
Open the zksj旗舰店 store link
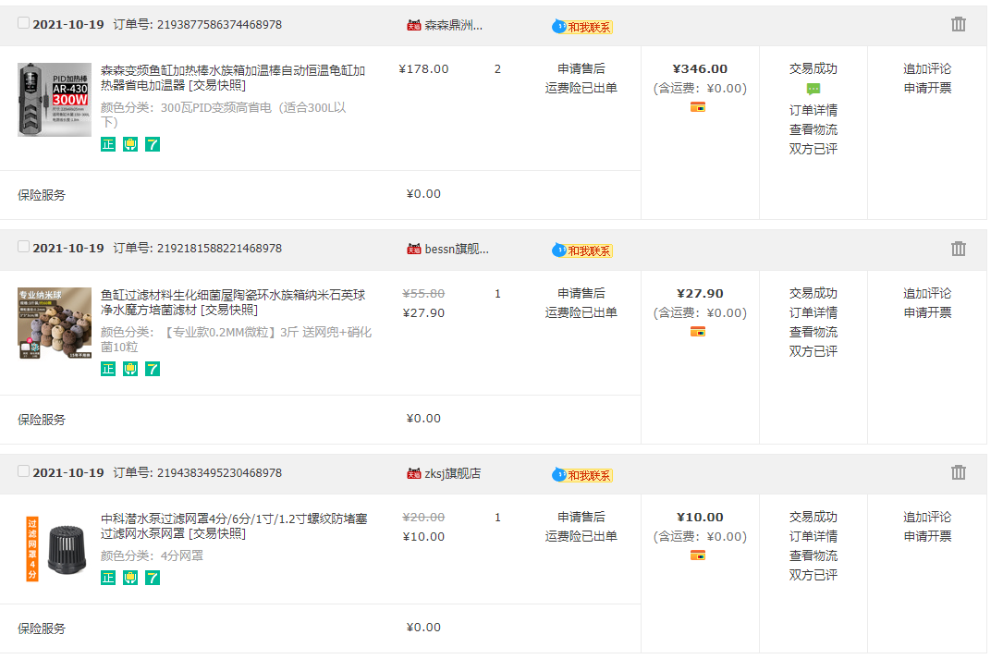[x=452, y=473]
